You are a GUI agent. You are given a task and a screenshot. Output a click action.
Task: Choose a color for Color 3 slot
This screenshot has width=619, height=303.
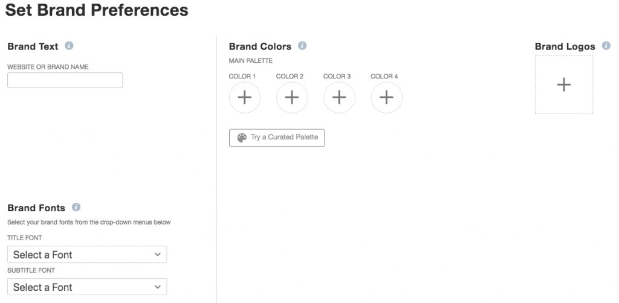339,97
